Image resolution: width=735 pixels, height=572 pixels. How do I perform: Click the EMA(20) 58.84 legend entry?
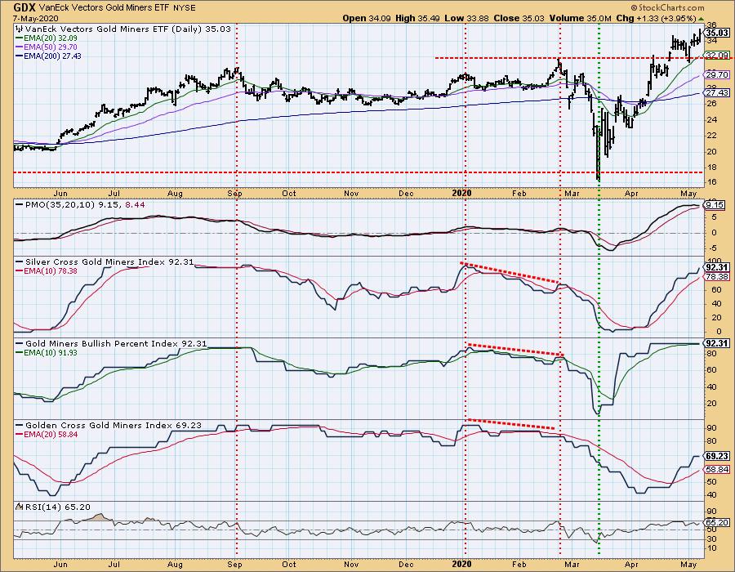pyautogui.click(x=47, y=434)
